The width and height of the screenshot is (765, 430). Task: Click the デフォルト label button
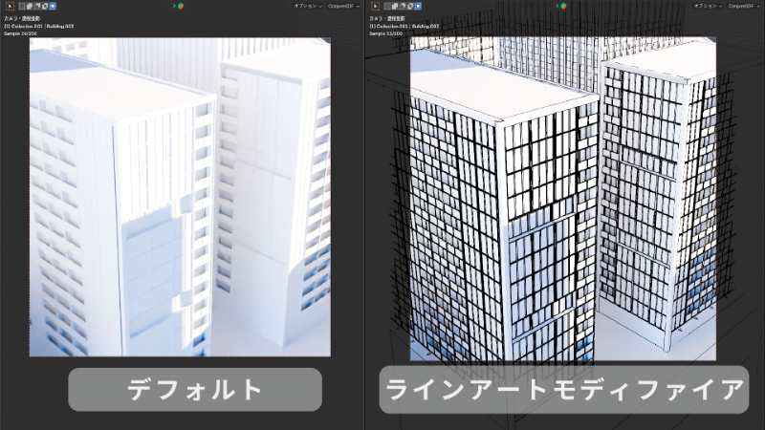(x=194, y=389)
